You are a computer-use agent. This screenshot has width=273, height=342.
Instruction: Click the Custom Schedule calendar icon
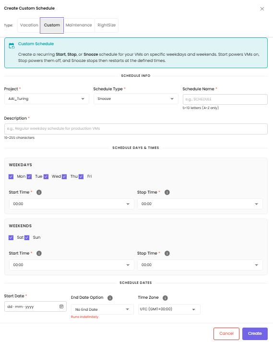[12, 46]
